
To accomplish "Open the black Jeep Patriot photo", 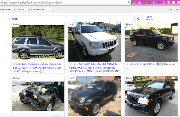I will (151, 42).
